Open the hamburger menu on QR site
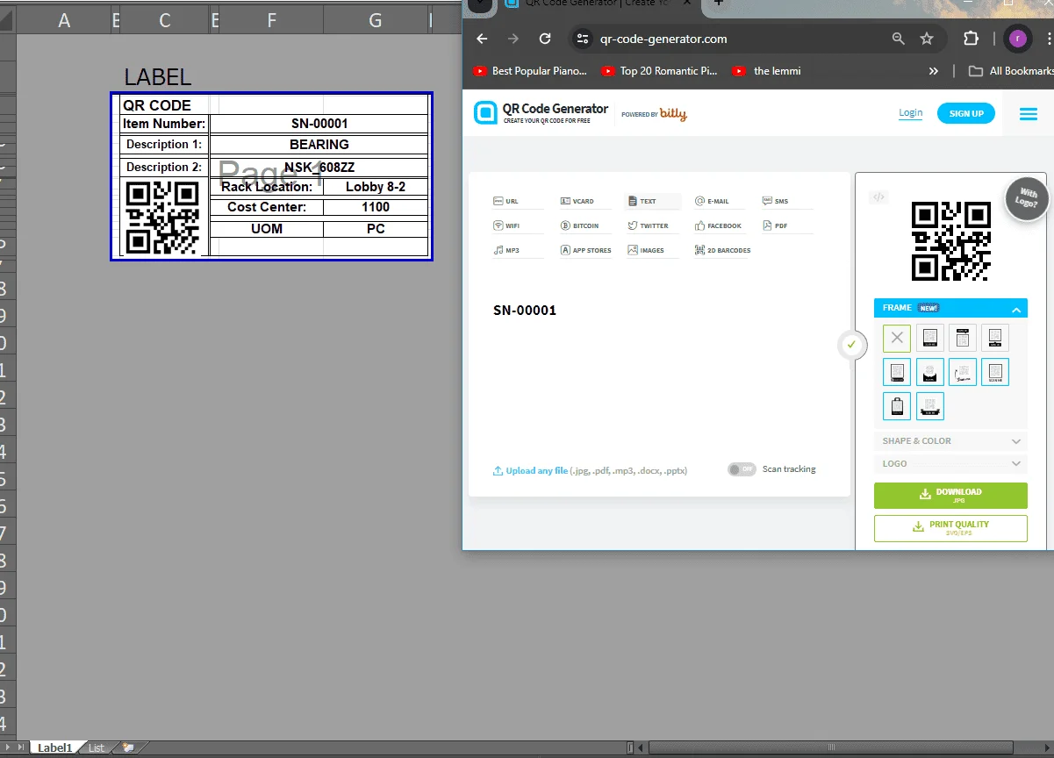1054x758 pixels. pos(1028,114)
